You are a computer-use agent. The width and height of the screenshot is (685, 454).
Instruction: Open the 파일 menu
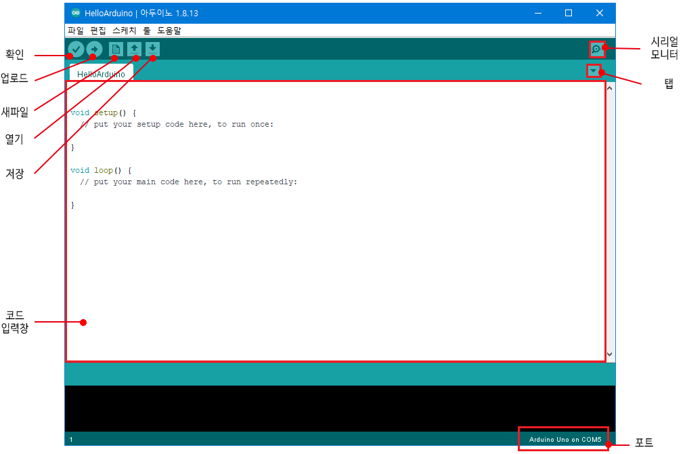point(76,30)
